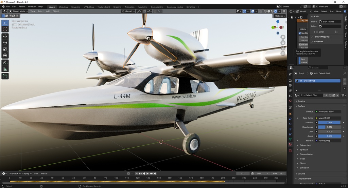Viewport: 348px width, 188px height.
Task: Select the Move tool
Action: coord(5,36)
